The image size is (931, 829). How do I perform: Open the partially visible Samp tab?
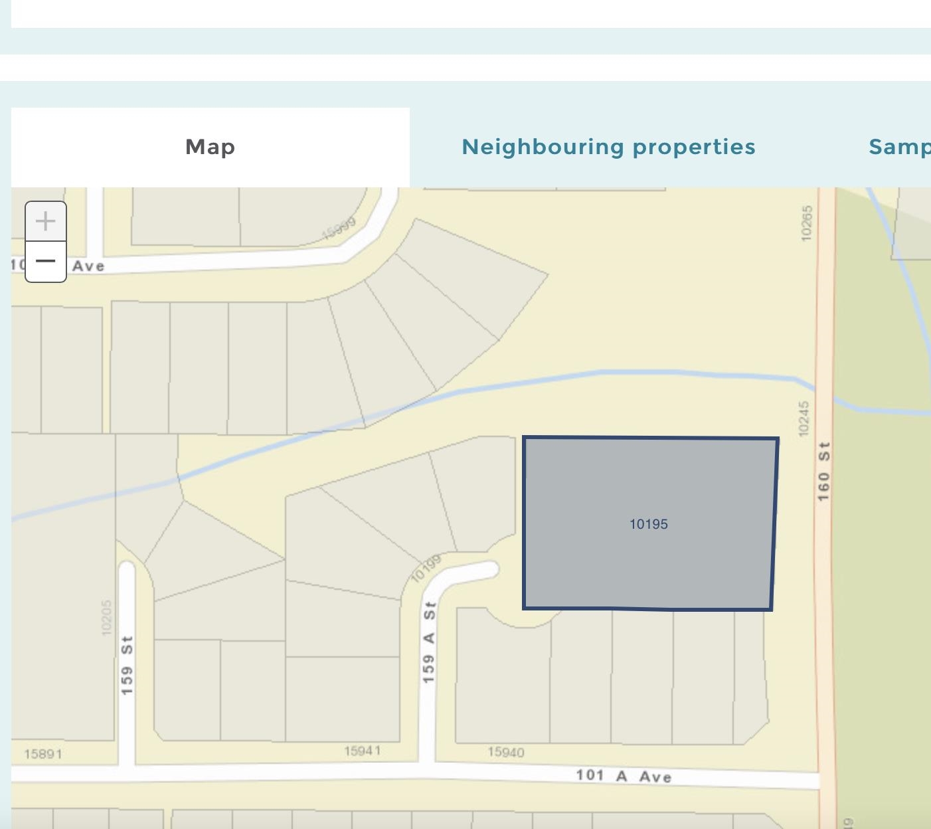point(900,147)
